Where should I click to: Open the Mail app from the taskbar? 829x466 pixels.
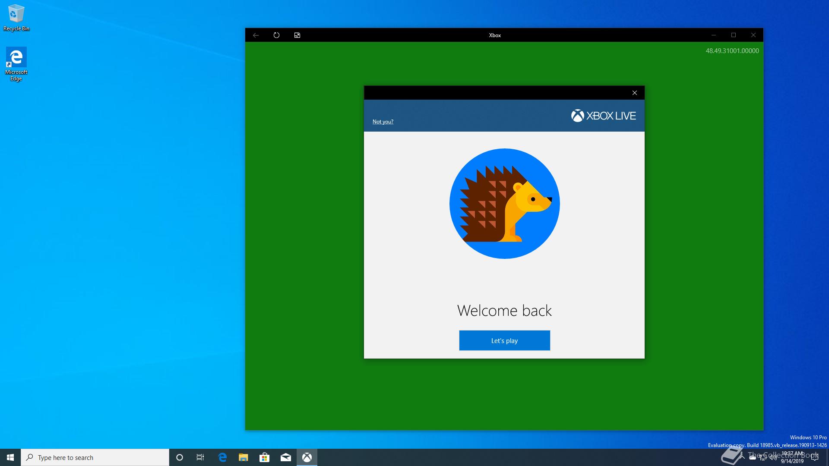pyautogui.click(x=286, y=457)
